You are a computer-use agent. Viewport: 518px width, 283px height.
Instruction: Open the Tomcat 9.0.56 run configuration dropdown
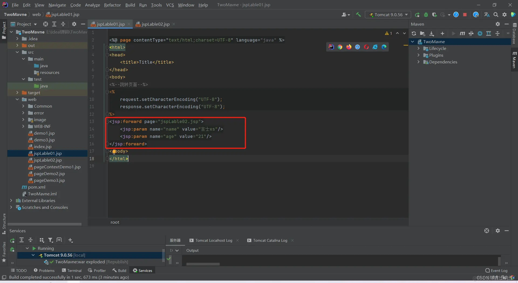pyautogui.click(x=388, y=15)
